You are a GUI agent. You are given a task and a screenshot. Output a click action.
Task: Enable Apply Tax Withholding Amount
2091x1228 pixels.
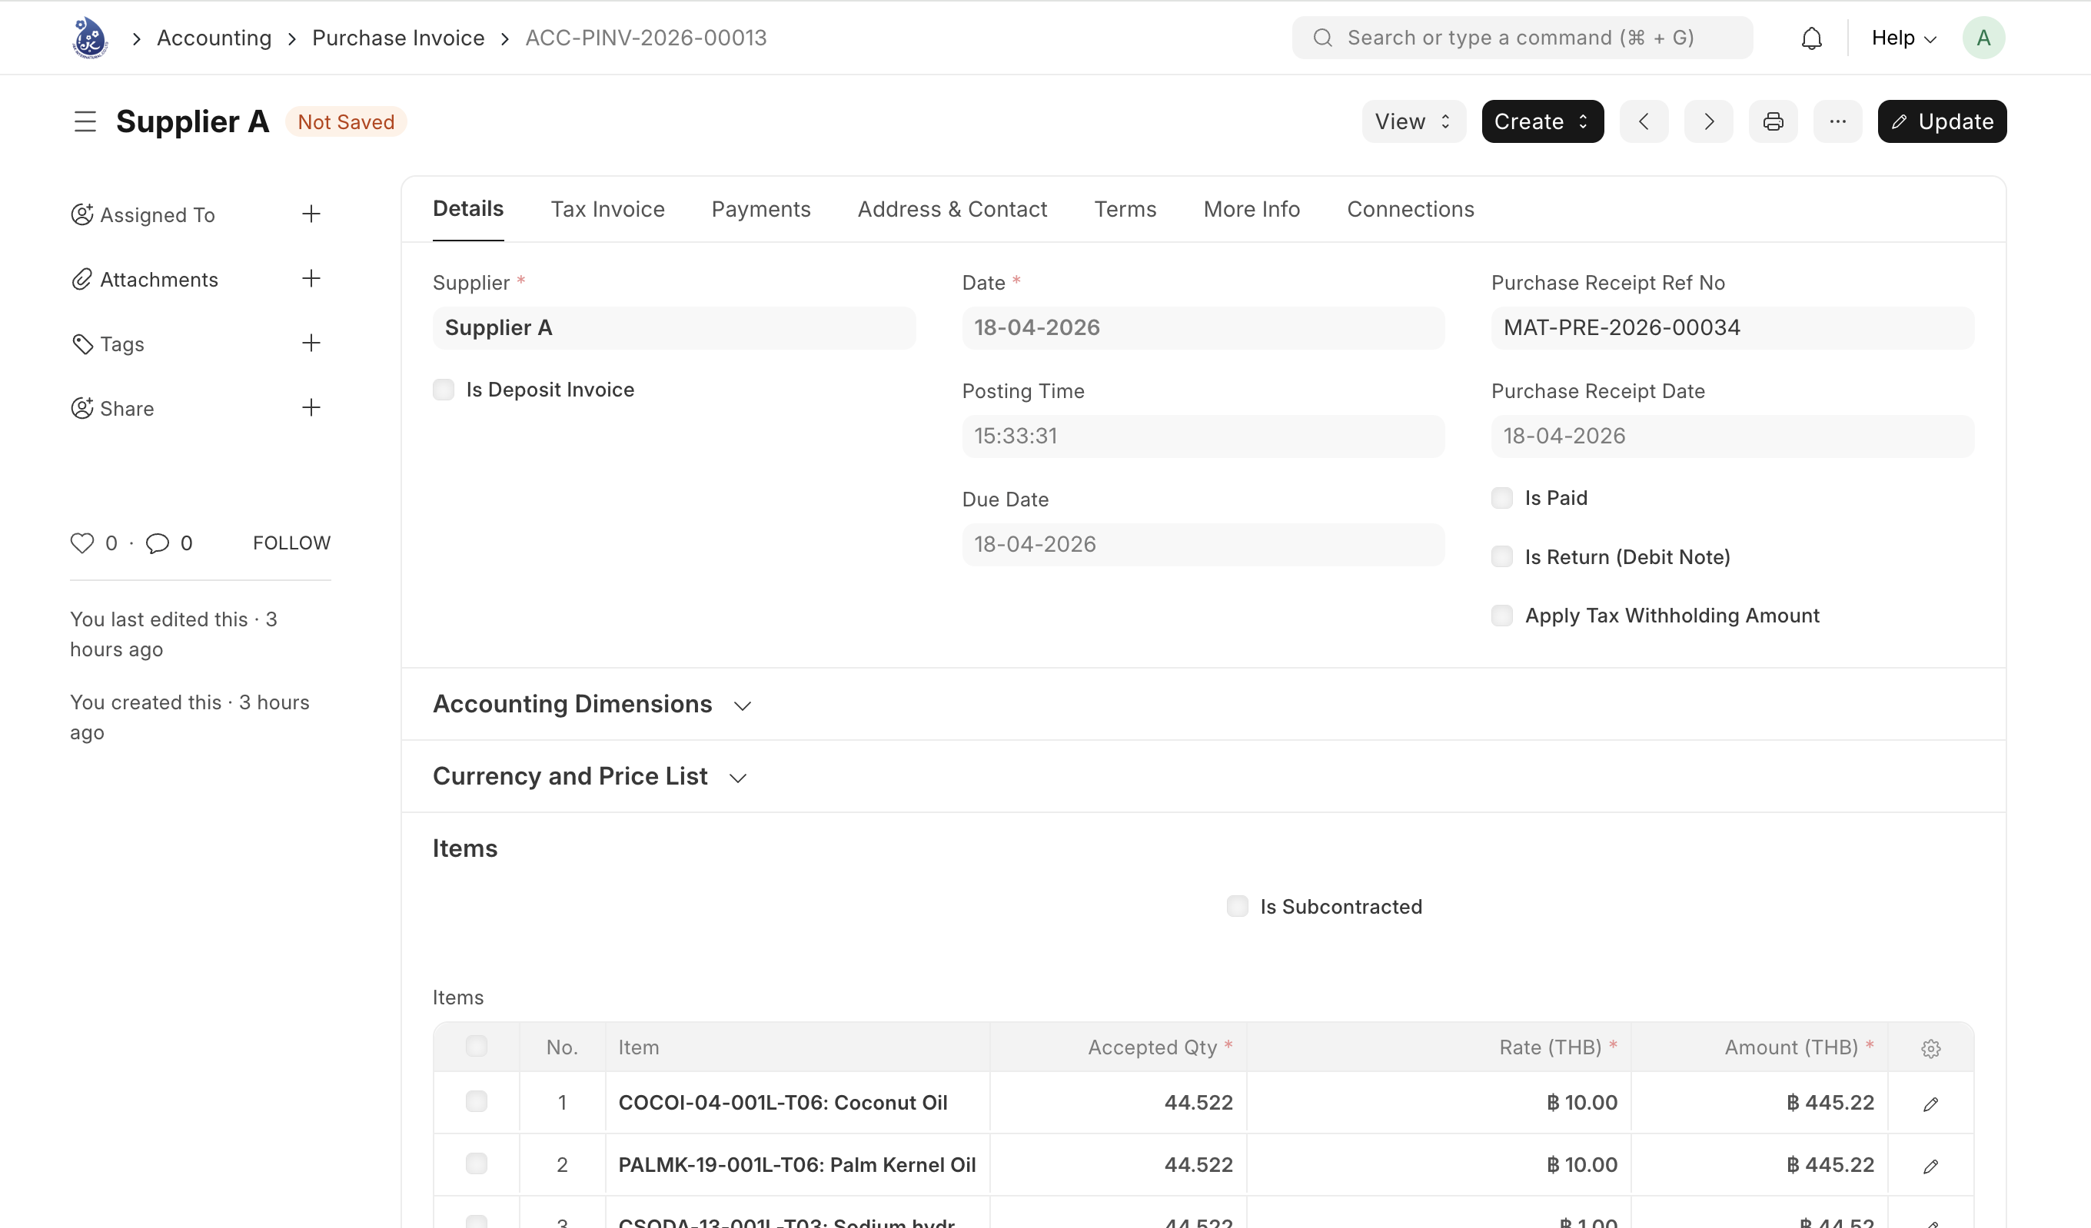(1502, 616)
